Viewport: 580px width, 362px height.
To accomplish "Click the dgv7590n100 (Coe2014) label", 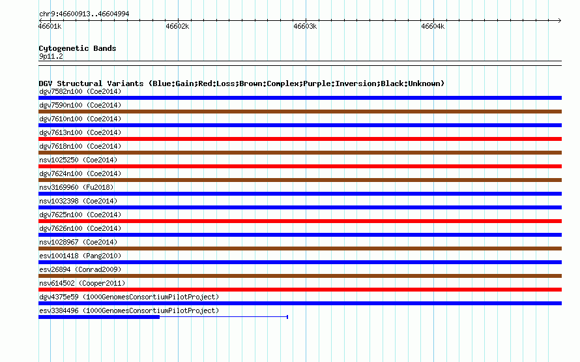I will coord(80,105).
